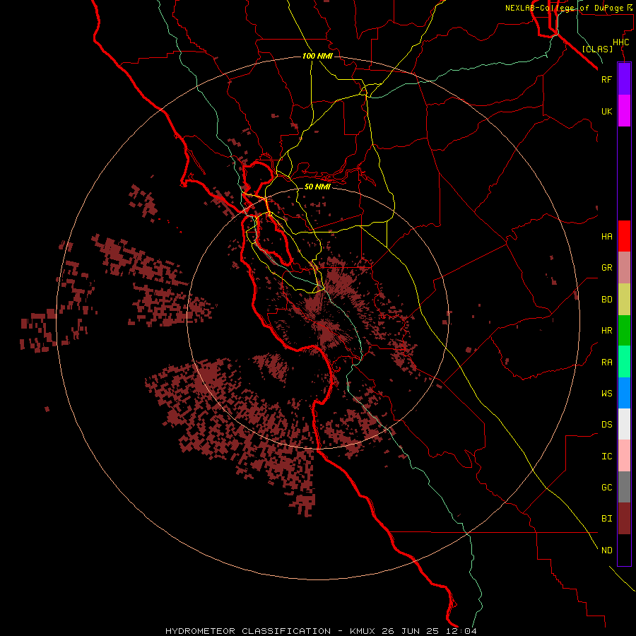Click the "HHC" product code text

tap(620, 42)
